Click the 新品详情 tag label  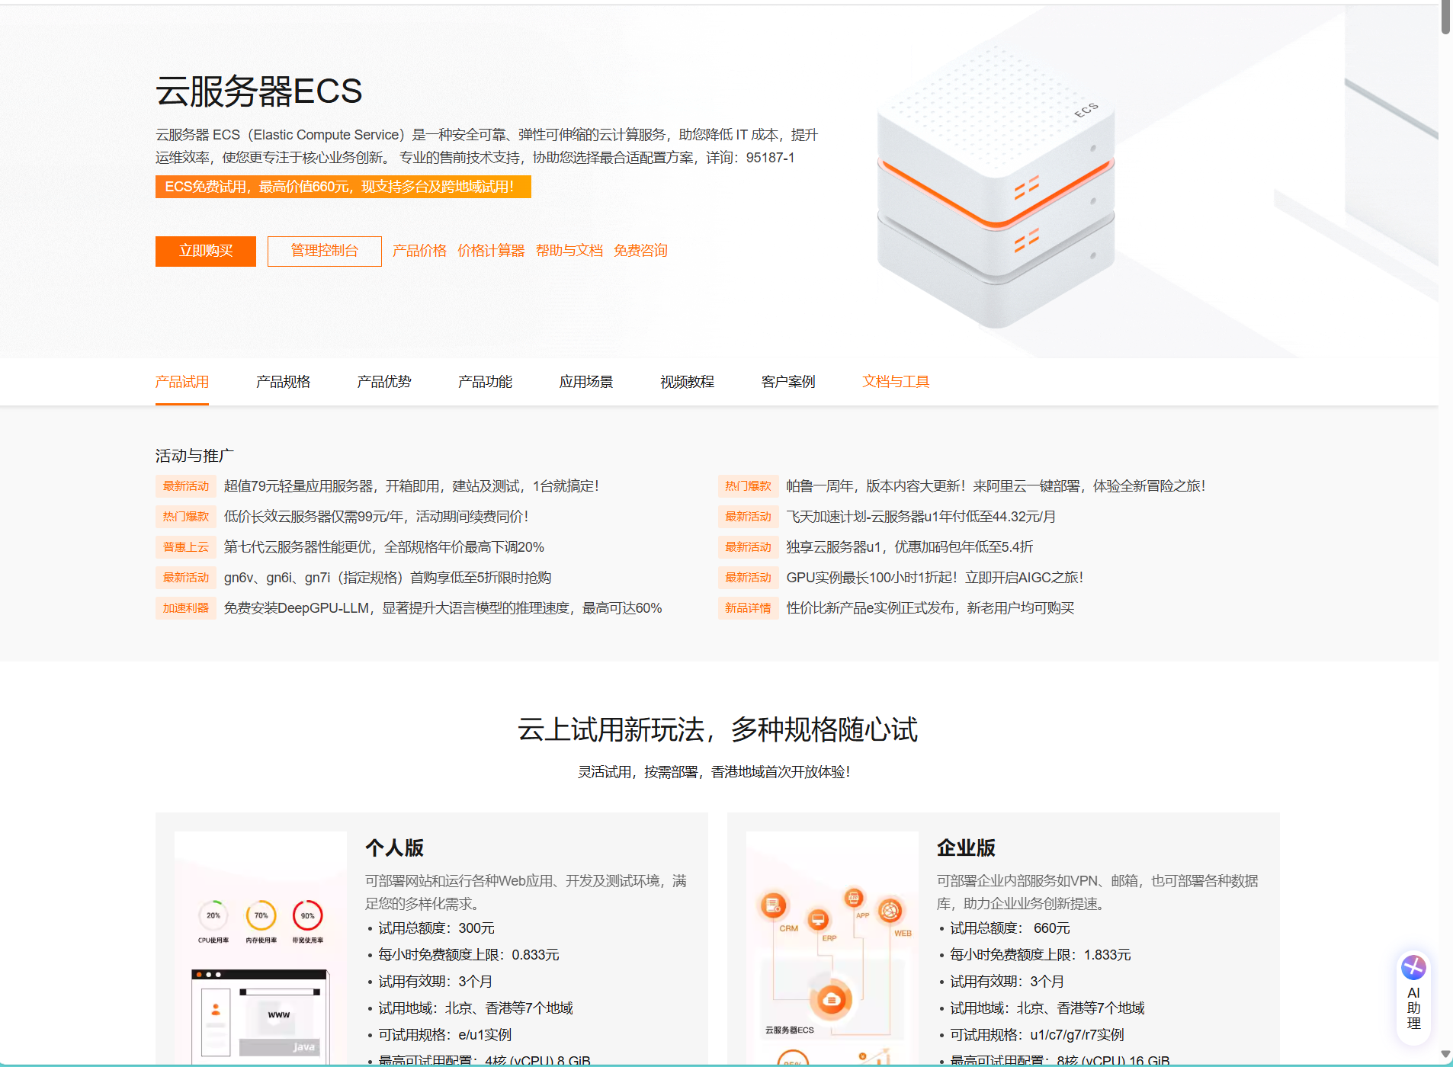tap(748, 608)
